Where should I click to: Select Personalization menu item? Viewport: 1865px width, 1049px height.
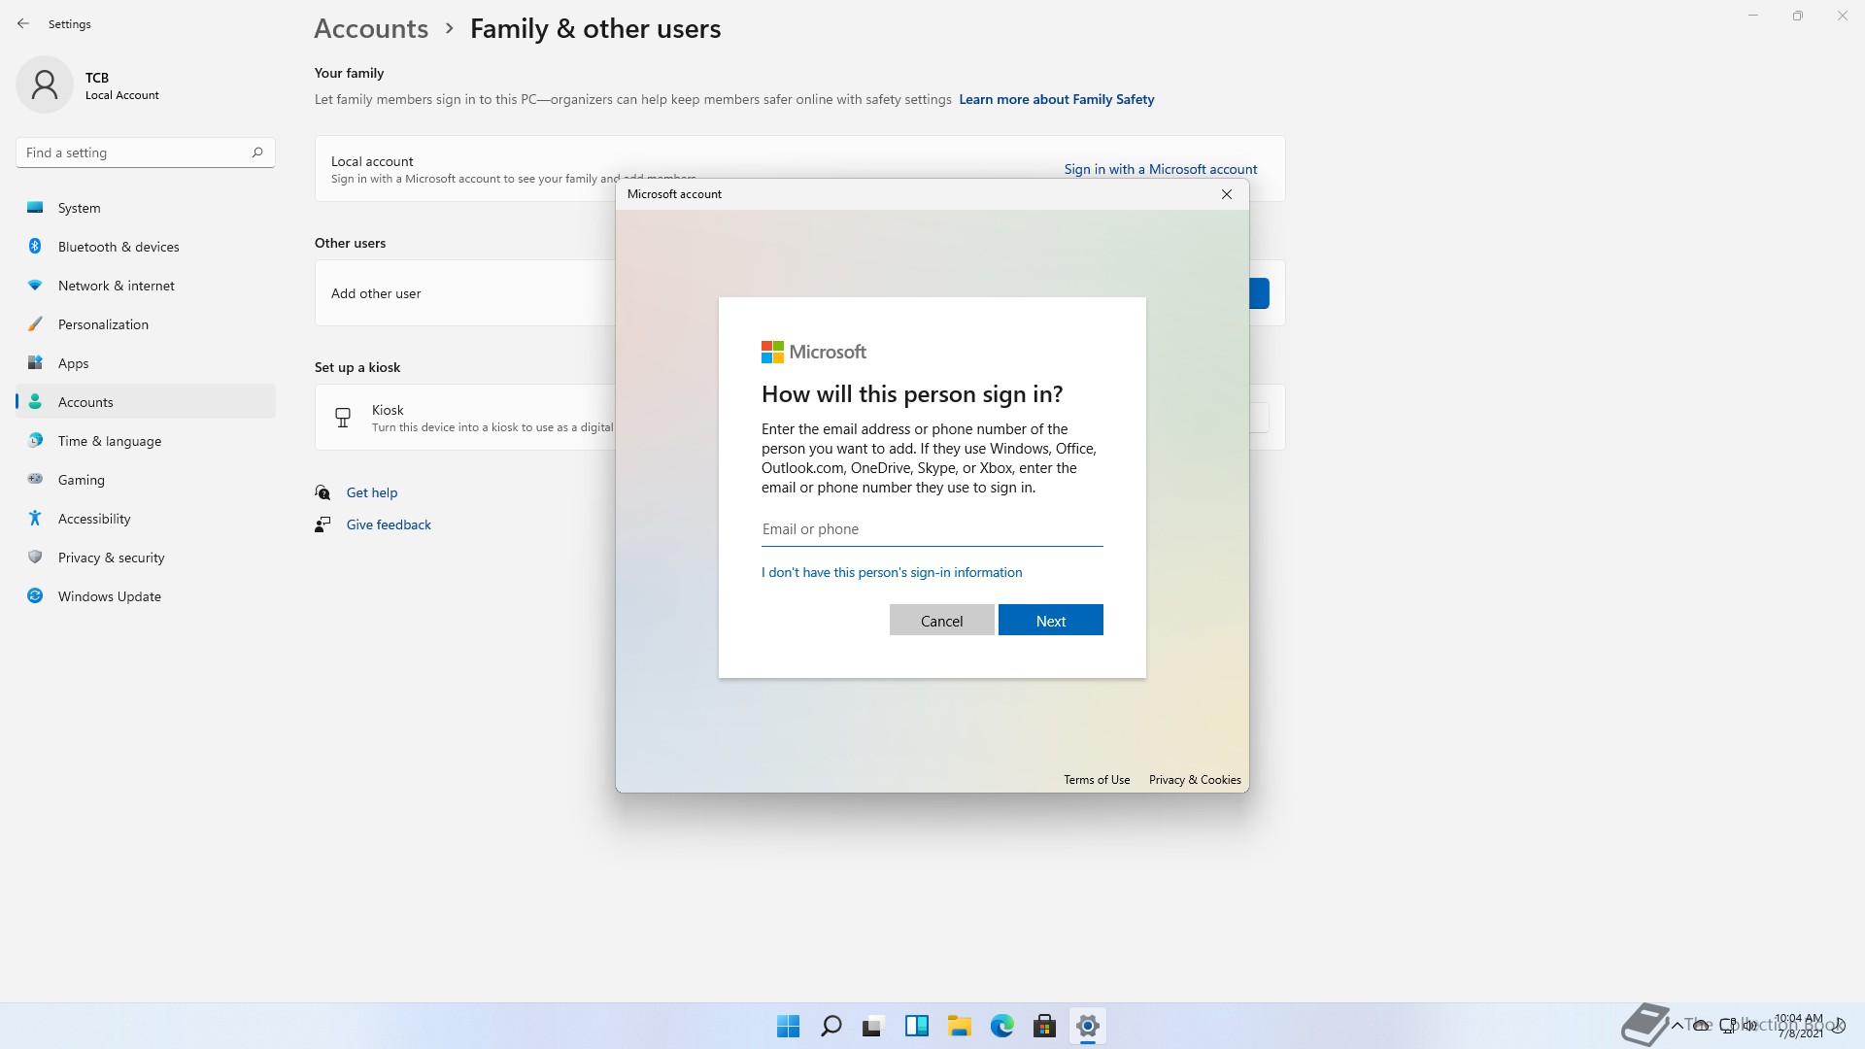point(146,324)
